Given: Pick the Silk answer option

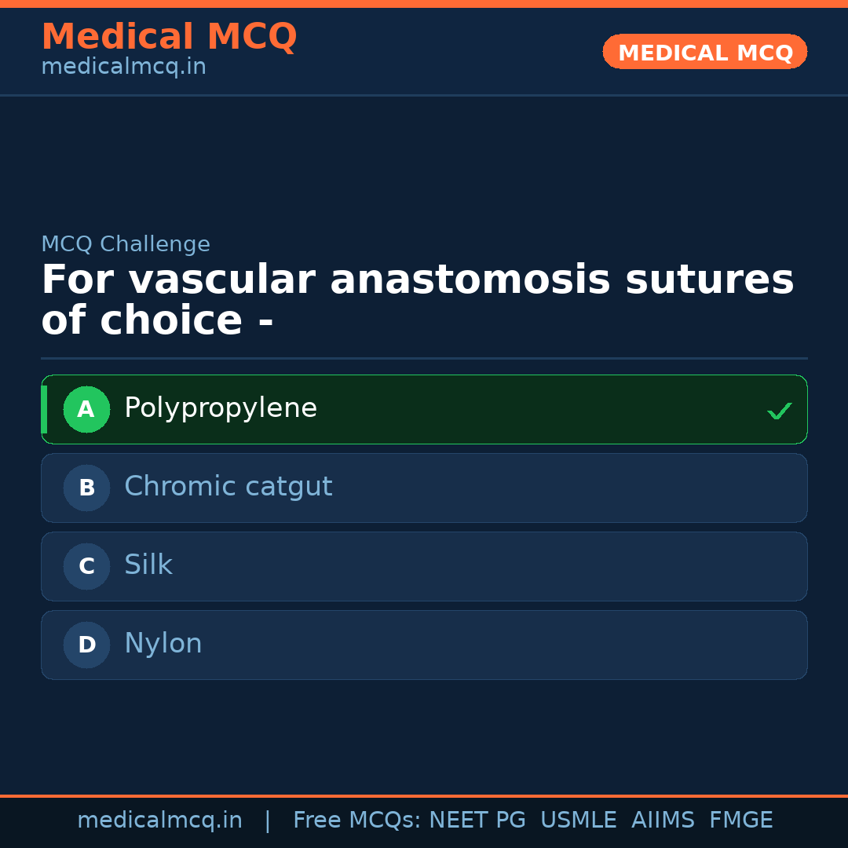Looking at the screenshot, I should pyautogui.click(x=148, y=565).
